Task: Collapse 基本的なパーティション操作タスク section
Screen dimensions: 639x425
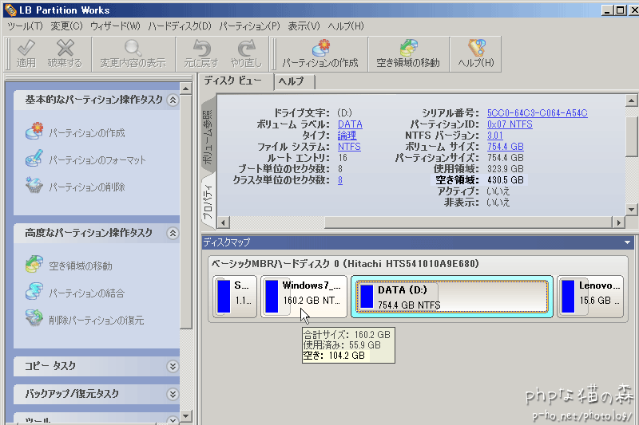Action: [172, 100]
